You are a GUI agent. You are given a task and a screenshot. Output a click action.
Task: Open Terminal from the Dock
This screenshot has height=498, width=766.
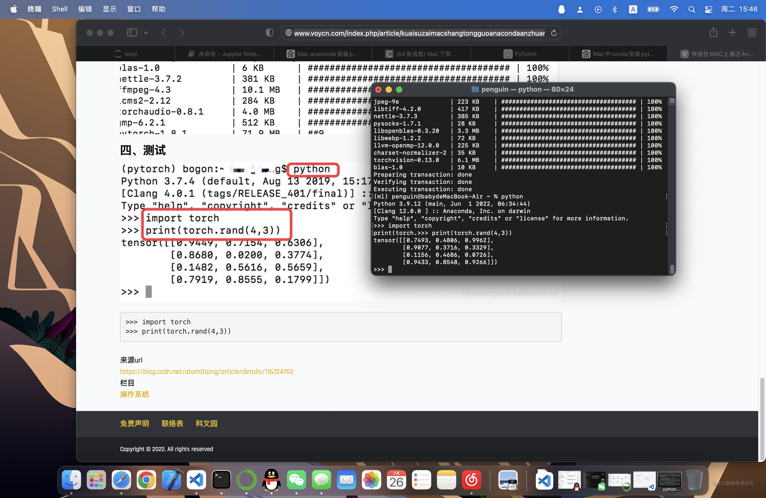tap(221, 480)
